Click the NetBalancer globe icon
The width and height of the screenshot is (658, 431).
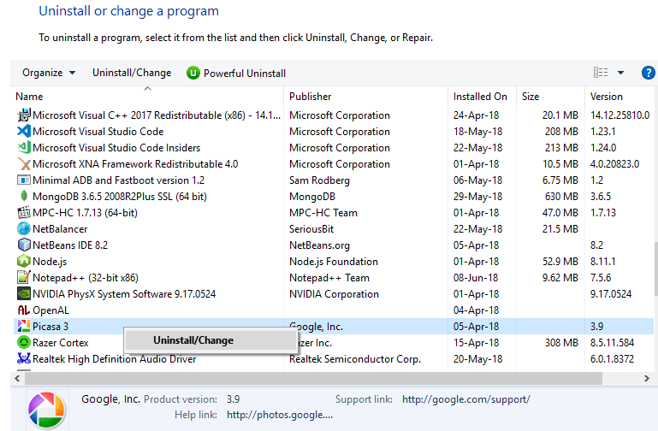[24, 229]
